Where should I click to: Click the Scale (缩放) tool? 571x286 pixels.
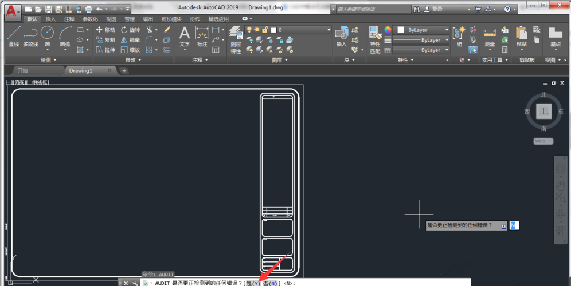(130, 50)
